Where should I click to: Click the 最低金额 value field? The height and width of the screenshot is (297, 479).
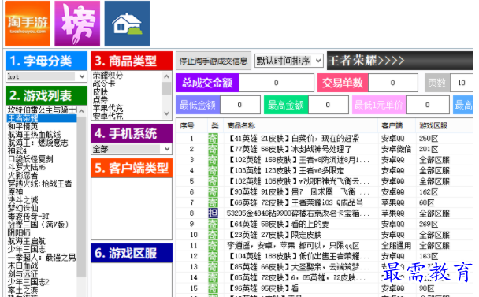pos(239,105)
